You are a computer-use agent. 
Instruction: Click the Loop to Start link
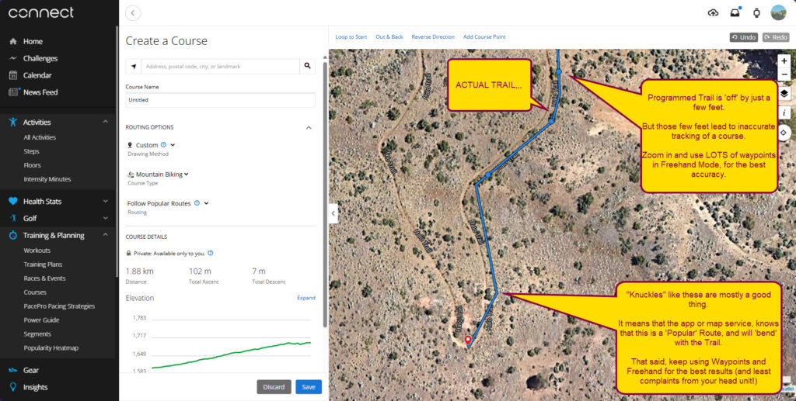(x=351, y=37)
